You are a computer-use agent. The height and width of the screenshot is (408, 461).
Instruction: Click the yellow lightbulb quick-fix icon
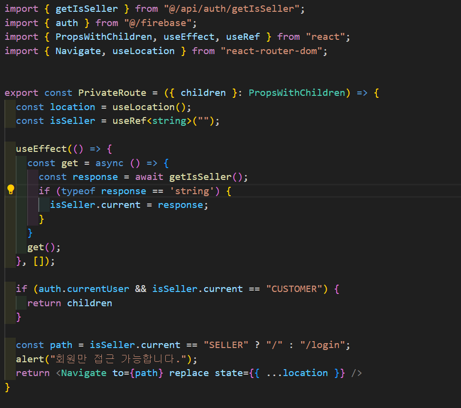pyautogui.click(x=11, y=190)
